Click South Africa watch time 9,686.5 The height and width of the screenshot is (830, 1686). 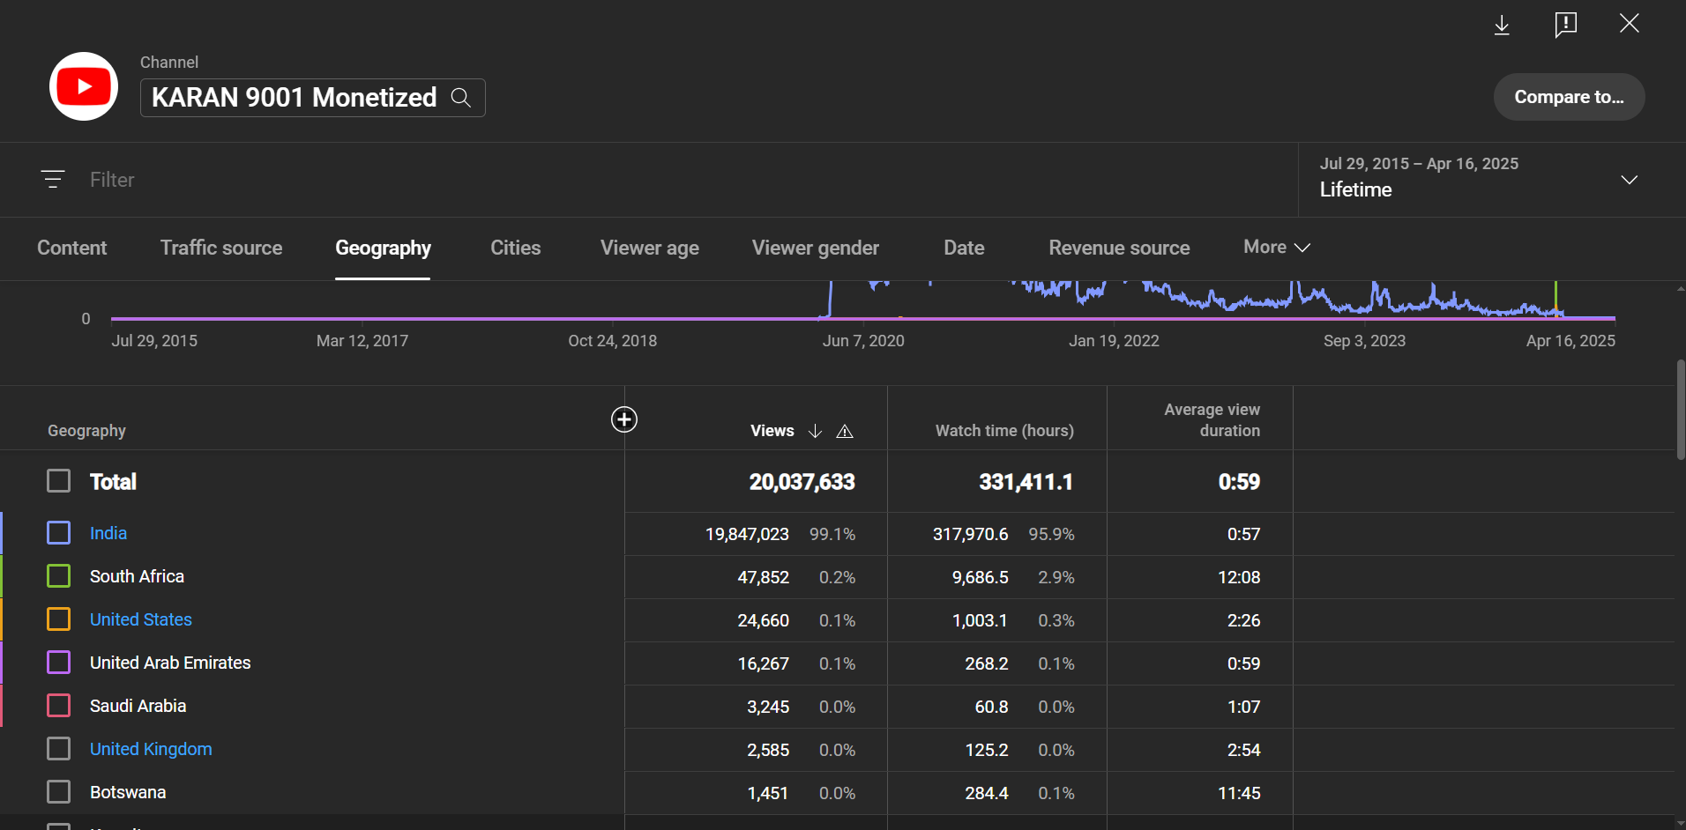click(x=980, y=577)
